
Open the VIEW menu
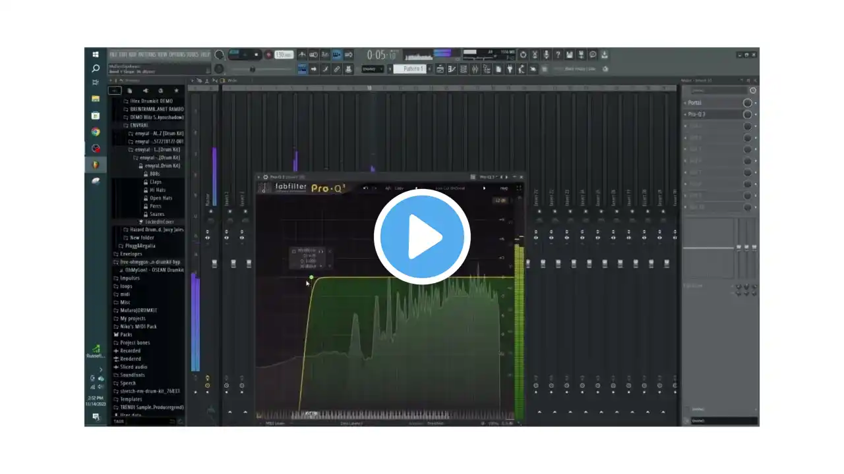click(163, 55)
